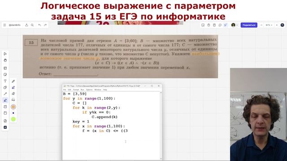This screenshot has width=287, height=161.
Task: Maximize the IDLE editor window
Action: click(x=152, y=86)
